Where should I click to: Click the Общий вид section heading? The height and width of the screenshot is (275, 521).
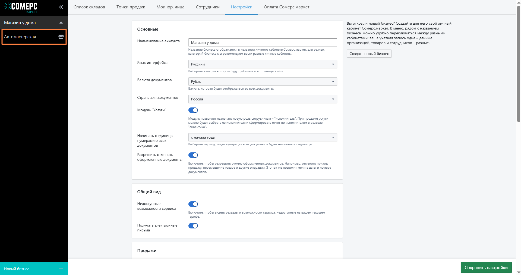(149, 192)
